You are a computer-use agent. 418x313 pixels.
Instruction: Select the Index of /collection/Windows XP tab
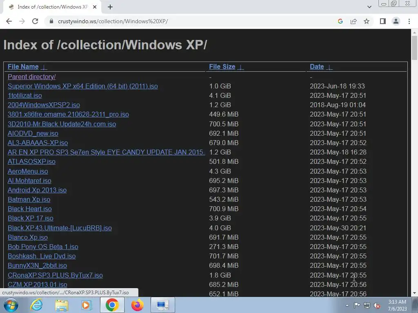point(52,7)
